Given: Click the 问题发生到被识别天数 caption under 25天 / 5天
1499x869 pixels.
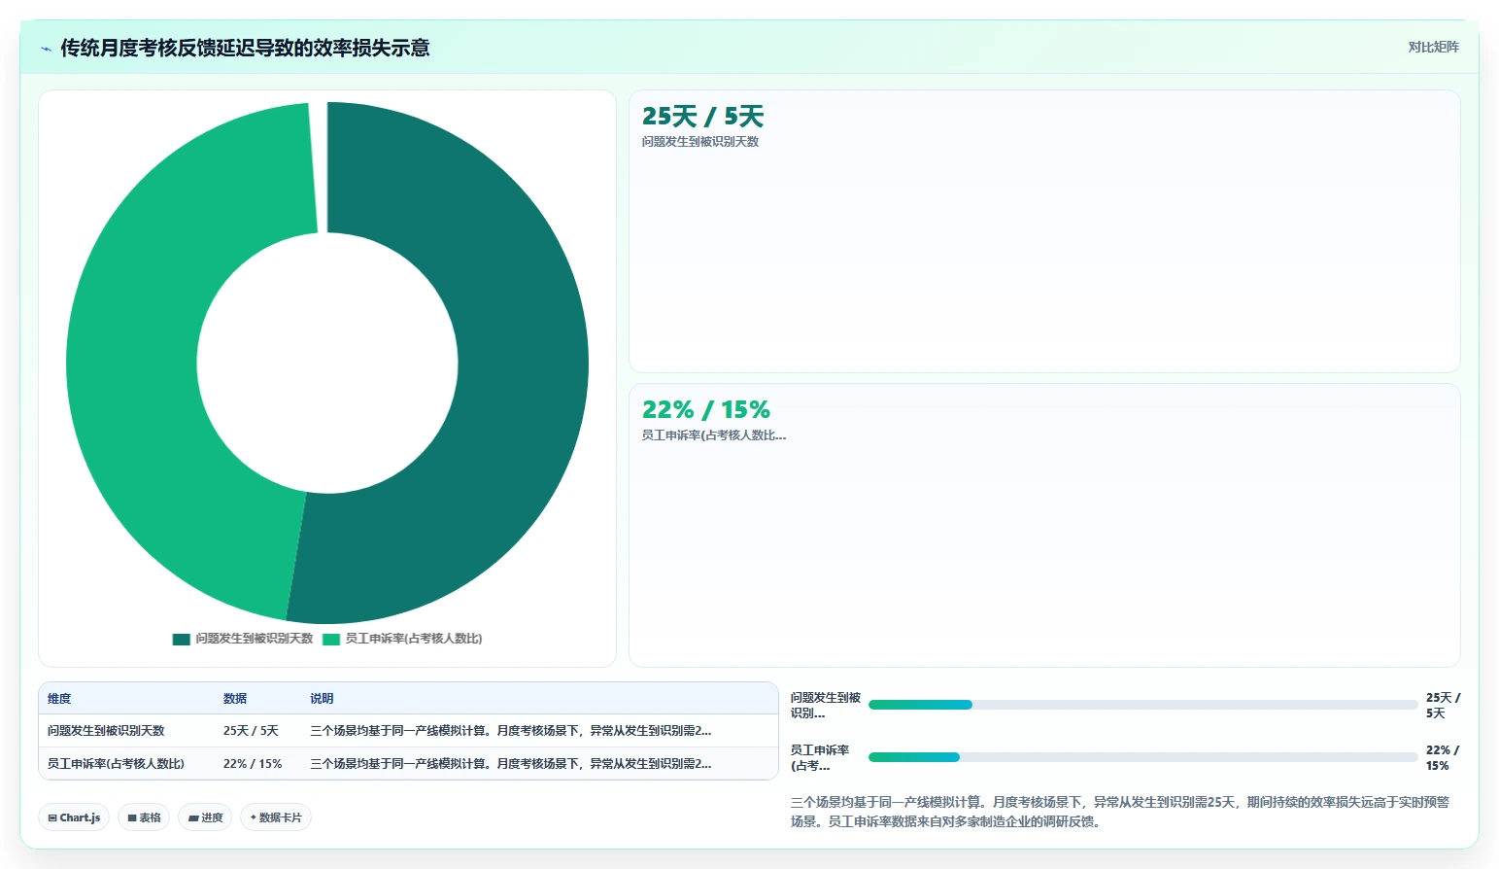Looking at the screenshot, I should tap(700, 142).
